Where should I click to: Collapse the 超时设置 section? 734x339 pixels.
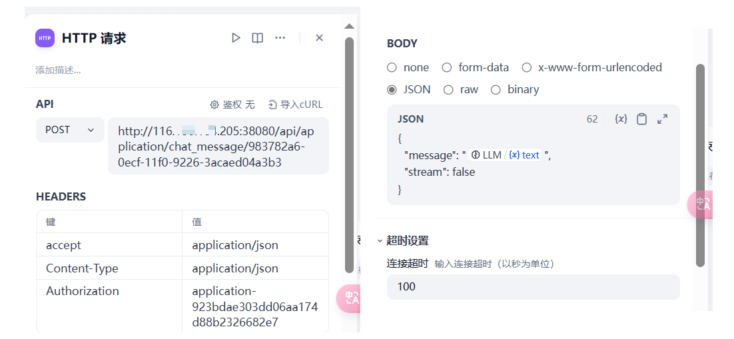[380, 240]
